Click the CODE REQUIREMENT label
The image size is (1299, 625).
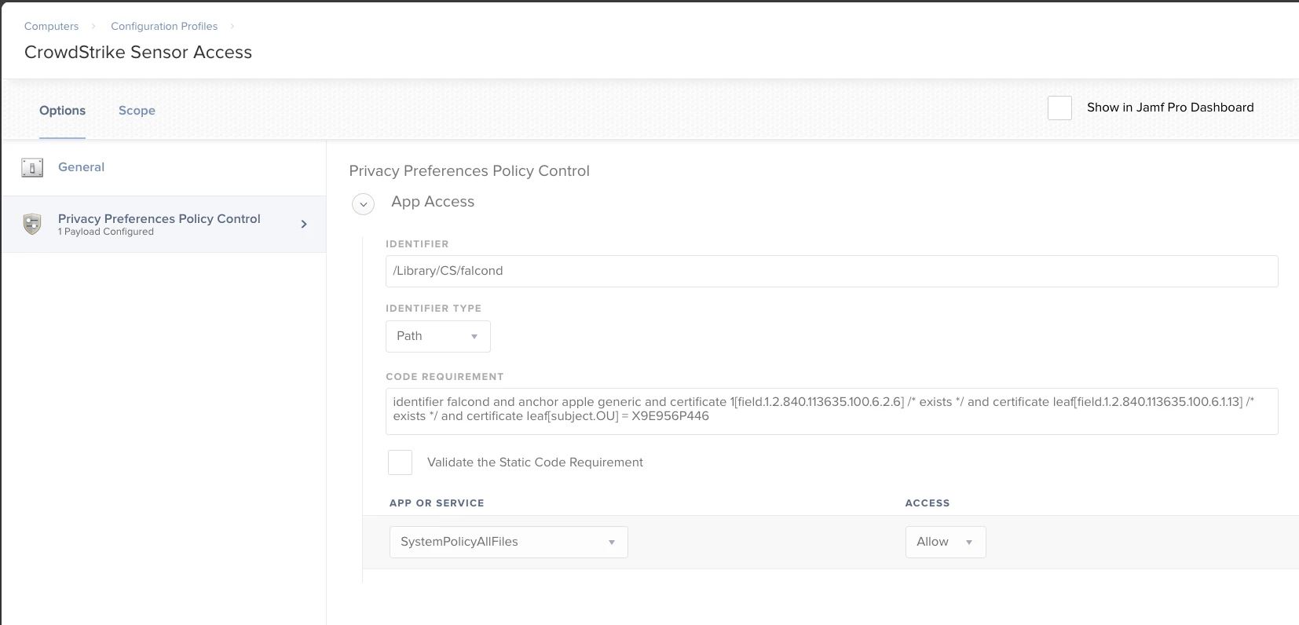pos(445,377)
